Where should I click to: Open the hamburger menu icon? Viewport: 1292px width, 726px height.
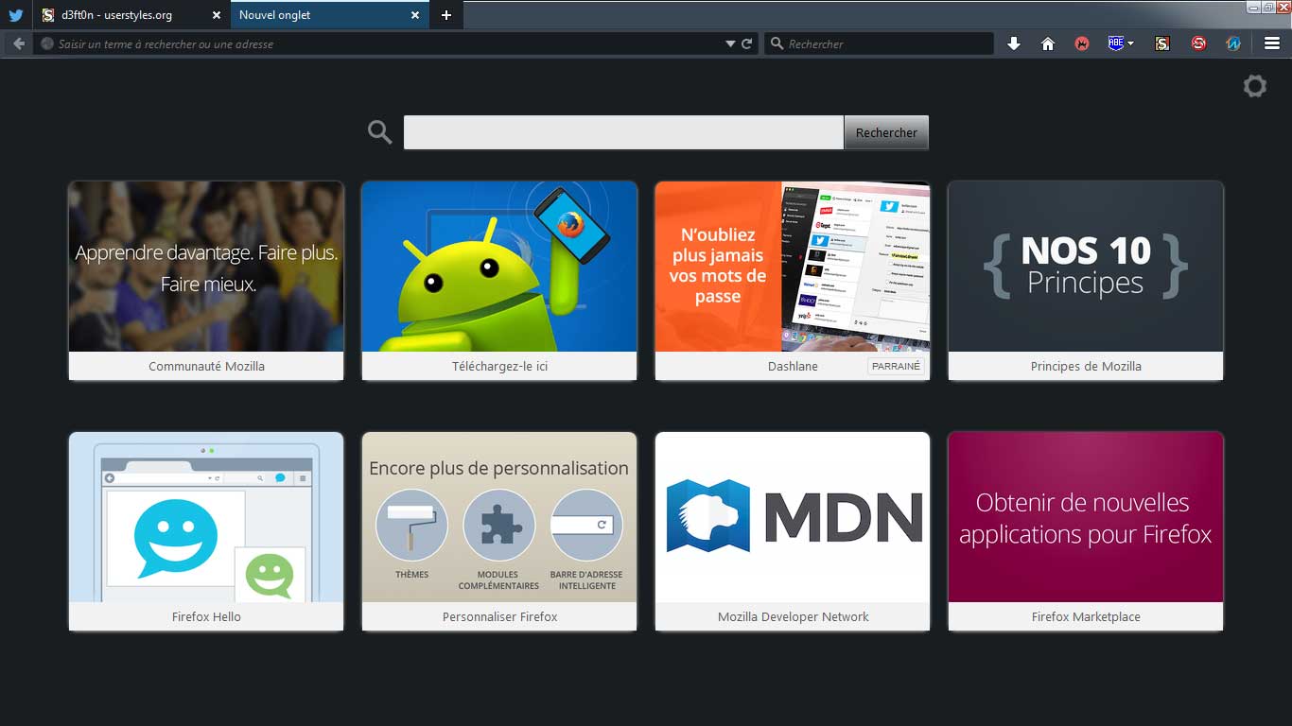click(1272, 43)
